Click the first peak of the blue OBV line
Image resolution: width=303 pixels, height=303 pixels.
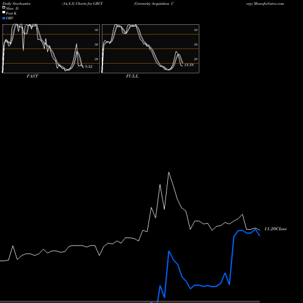160,285
